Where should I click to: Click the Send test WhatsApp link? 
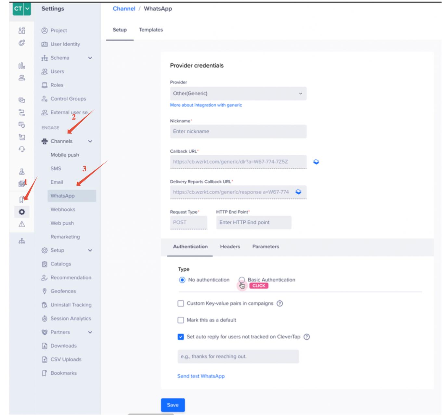(201, 376)
